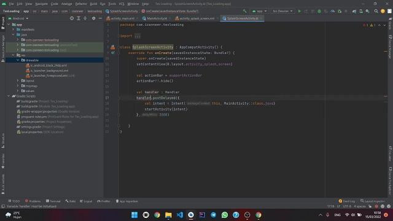This screenshot has height=221, width=393.
Task: Unfold the collapsed import block
Action: (x=138, y=36)
